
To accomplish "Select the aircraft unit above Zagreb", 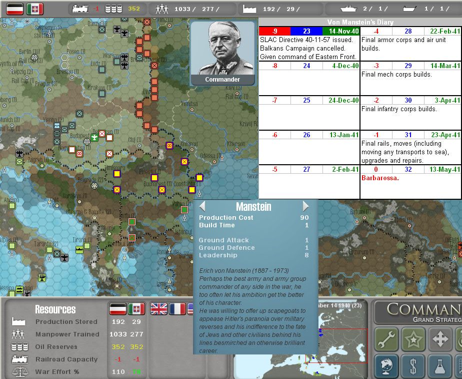I will tap(19, 154).
